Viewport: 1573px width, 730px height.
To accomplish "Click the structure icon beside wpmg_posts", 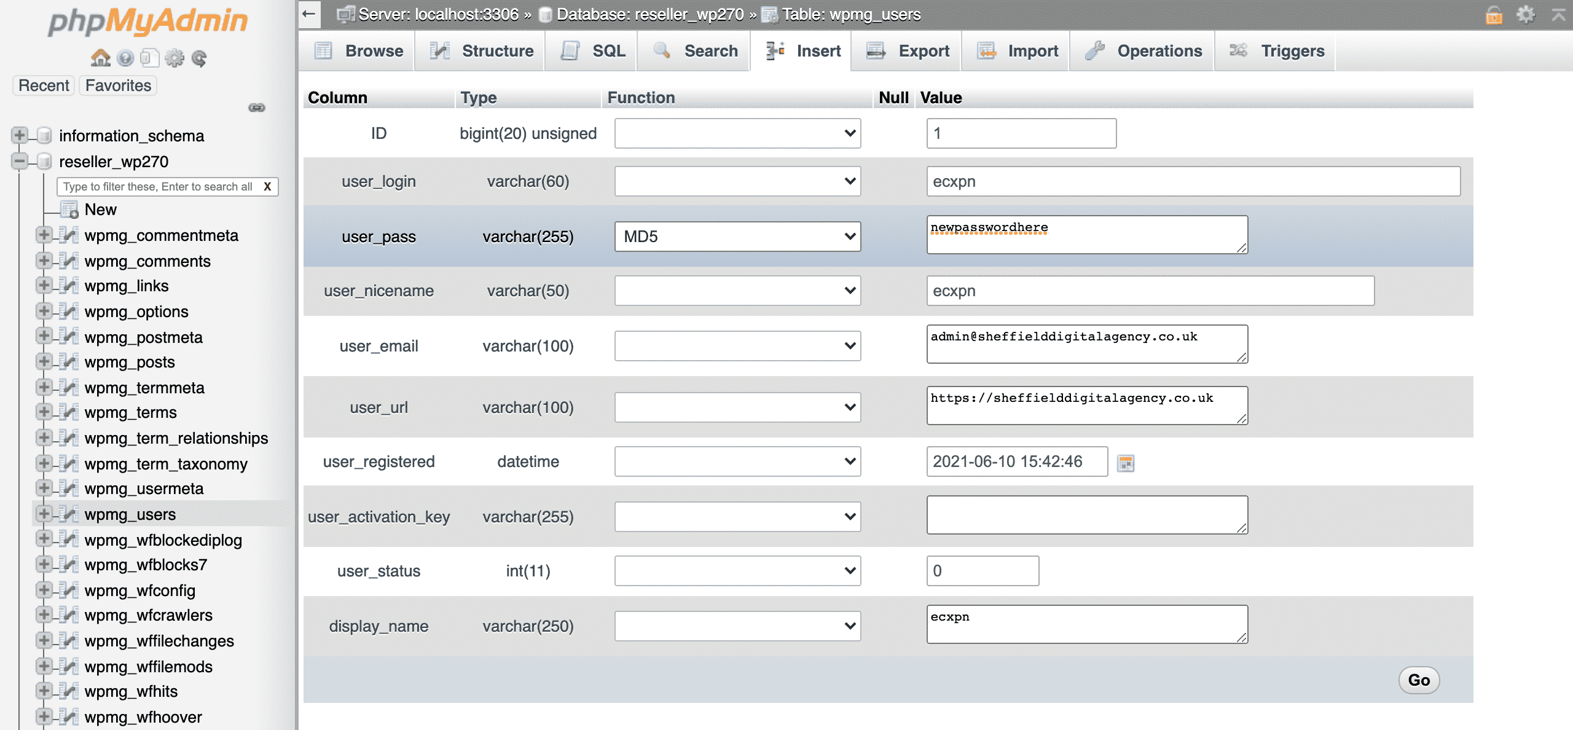I will click(69, 362).
